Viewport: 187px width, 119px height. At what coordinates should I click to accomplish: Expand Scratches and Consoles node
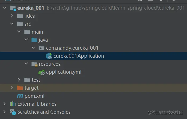[5, 112]
